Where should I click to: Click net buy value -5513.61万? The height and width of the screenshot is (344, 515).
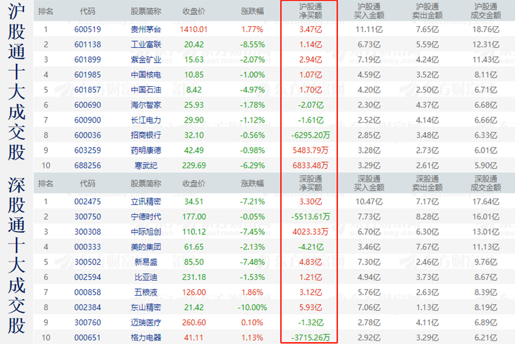pos(311,217)
